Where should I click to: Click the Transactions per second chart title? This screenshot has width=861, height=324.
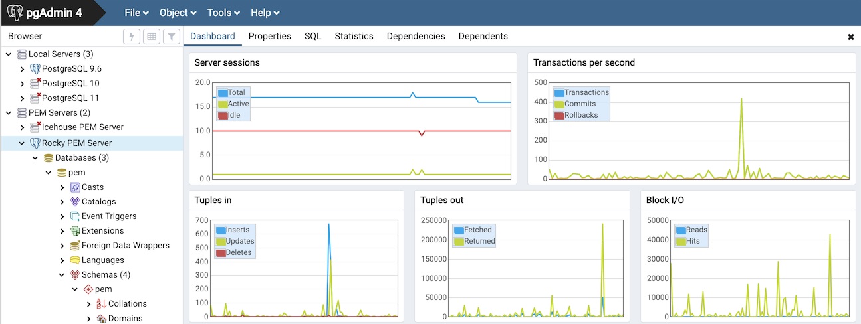pos(584,63)
